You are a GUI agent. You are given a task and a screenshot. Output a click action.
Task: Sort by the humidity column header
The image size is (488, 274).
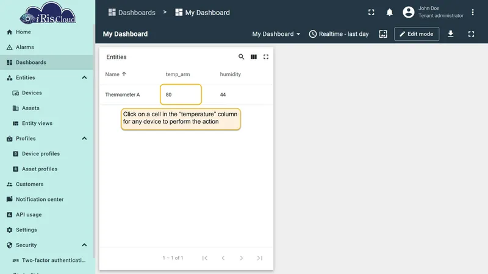point(231,74)
